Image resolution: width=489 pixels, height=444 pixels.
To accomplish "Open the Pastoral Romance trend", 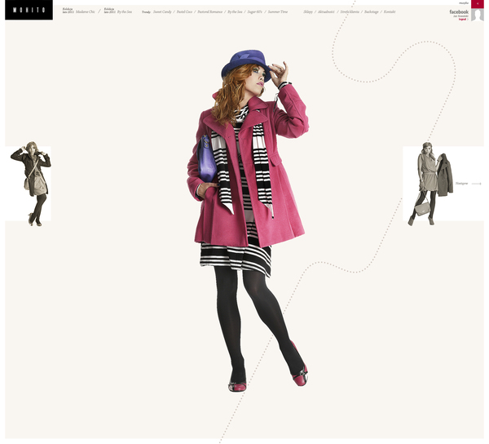I will (x=210, y=12).
